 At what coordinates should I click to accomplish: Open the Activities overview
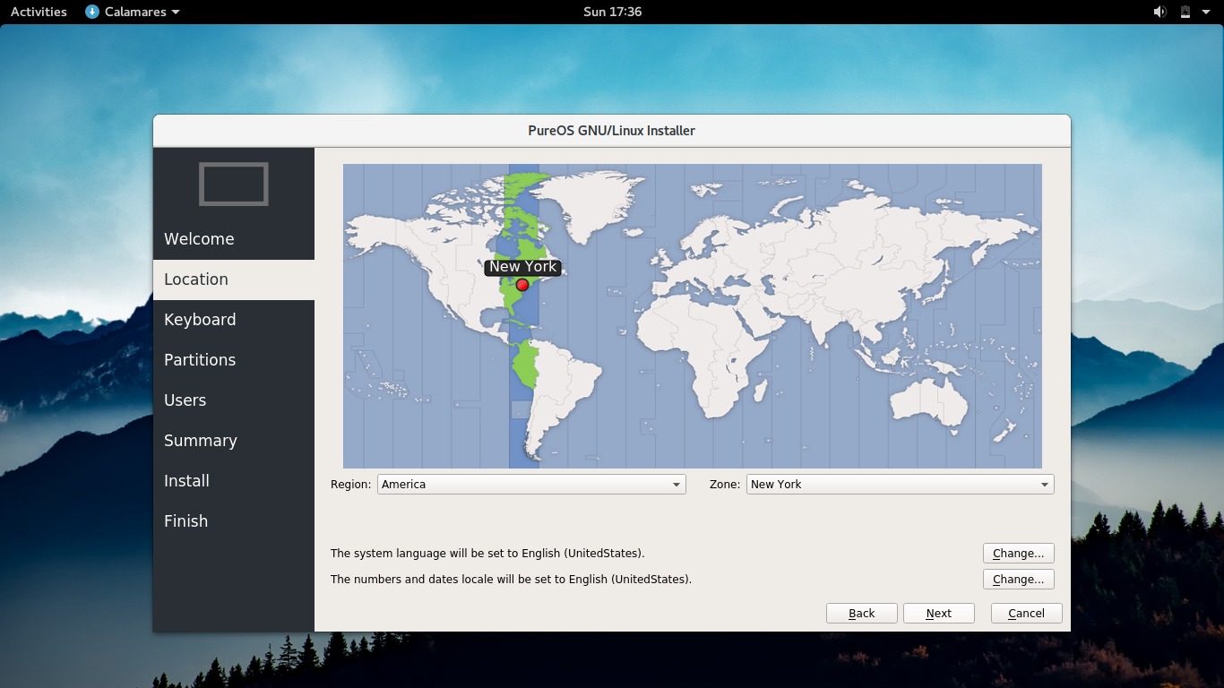38,12
